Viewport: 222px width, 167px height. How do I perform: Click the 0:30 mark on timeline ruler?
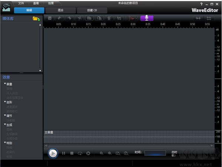point(133,24)
